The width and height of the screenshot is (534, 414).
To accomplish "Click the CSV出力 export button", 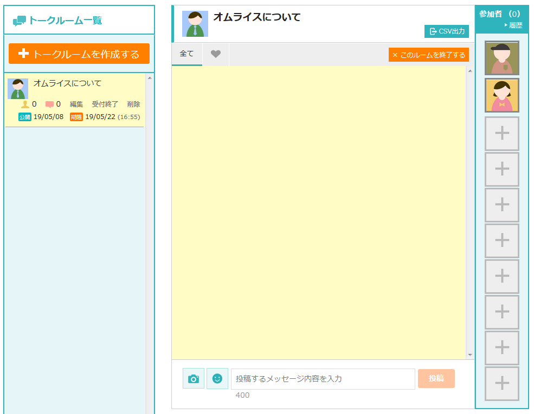I will 447,31.
